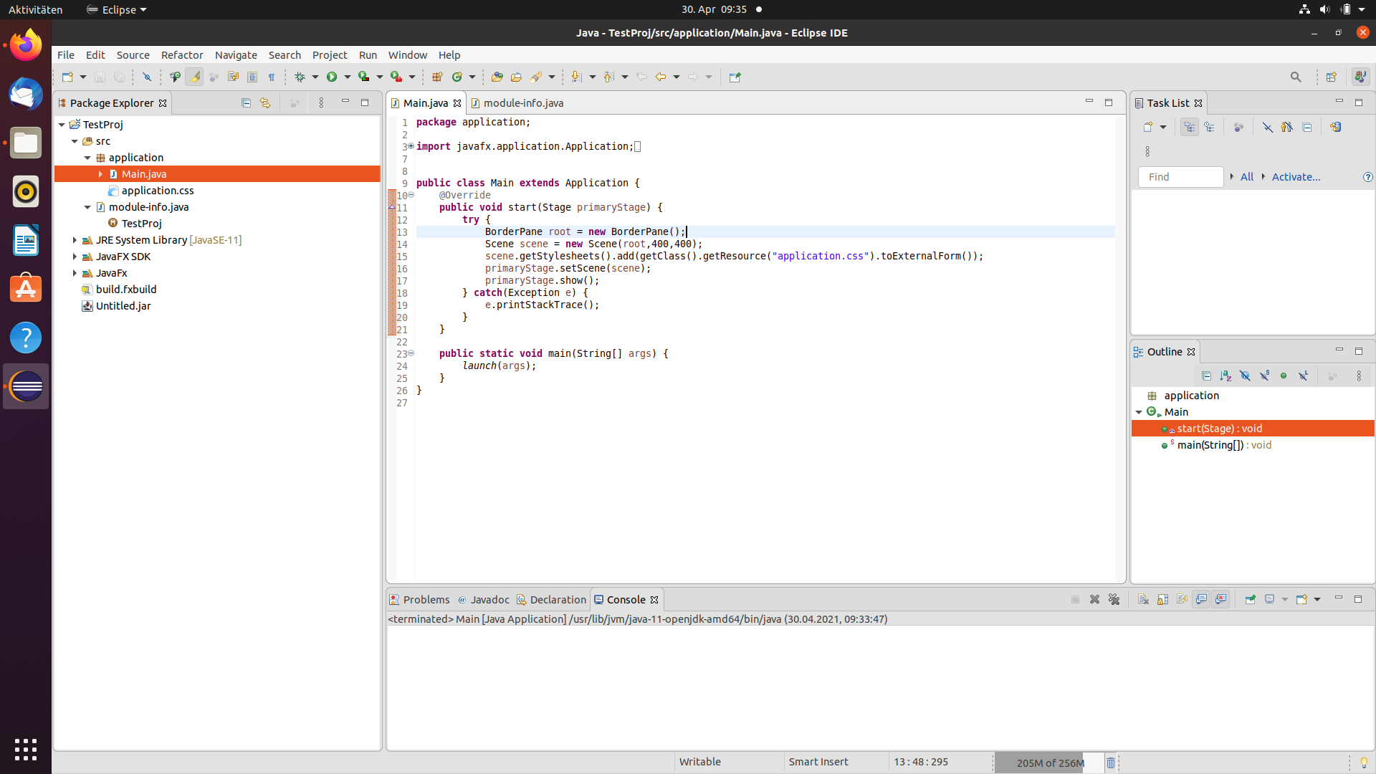Viewport: 1376px width, 774px height.
Task: Expand the JavaFX SDK node
Action: click(x=75, y=257)
